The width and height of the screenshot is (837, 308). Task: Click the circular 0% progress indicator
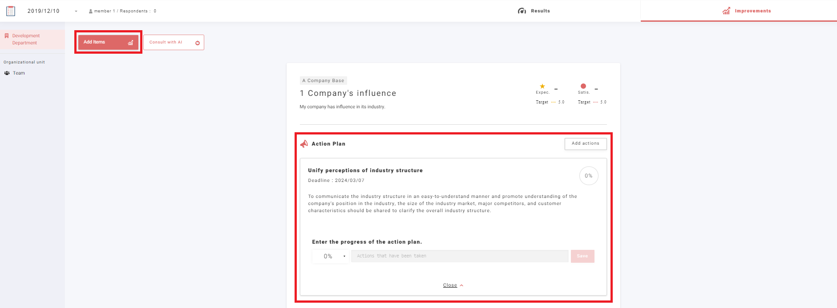coord(588,176)
